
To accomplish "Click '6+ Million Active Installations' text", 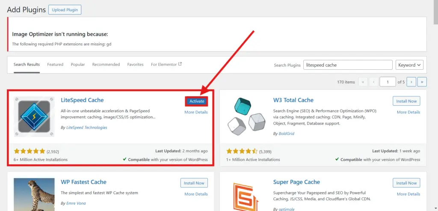I will [x=41, y=160].
